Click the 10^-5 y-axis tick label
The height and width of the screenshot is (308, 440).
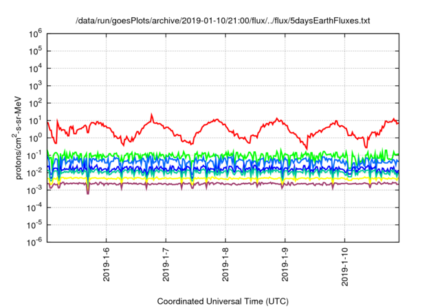34,225
